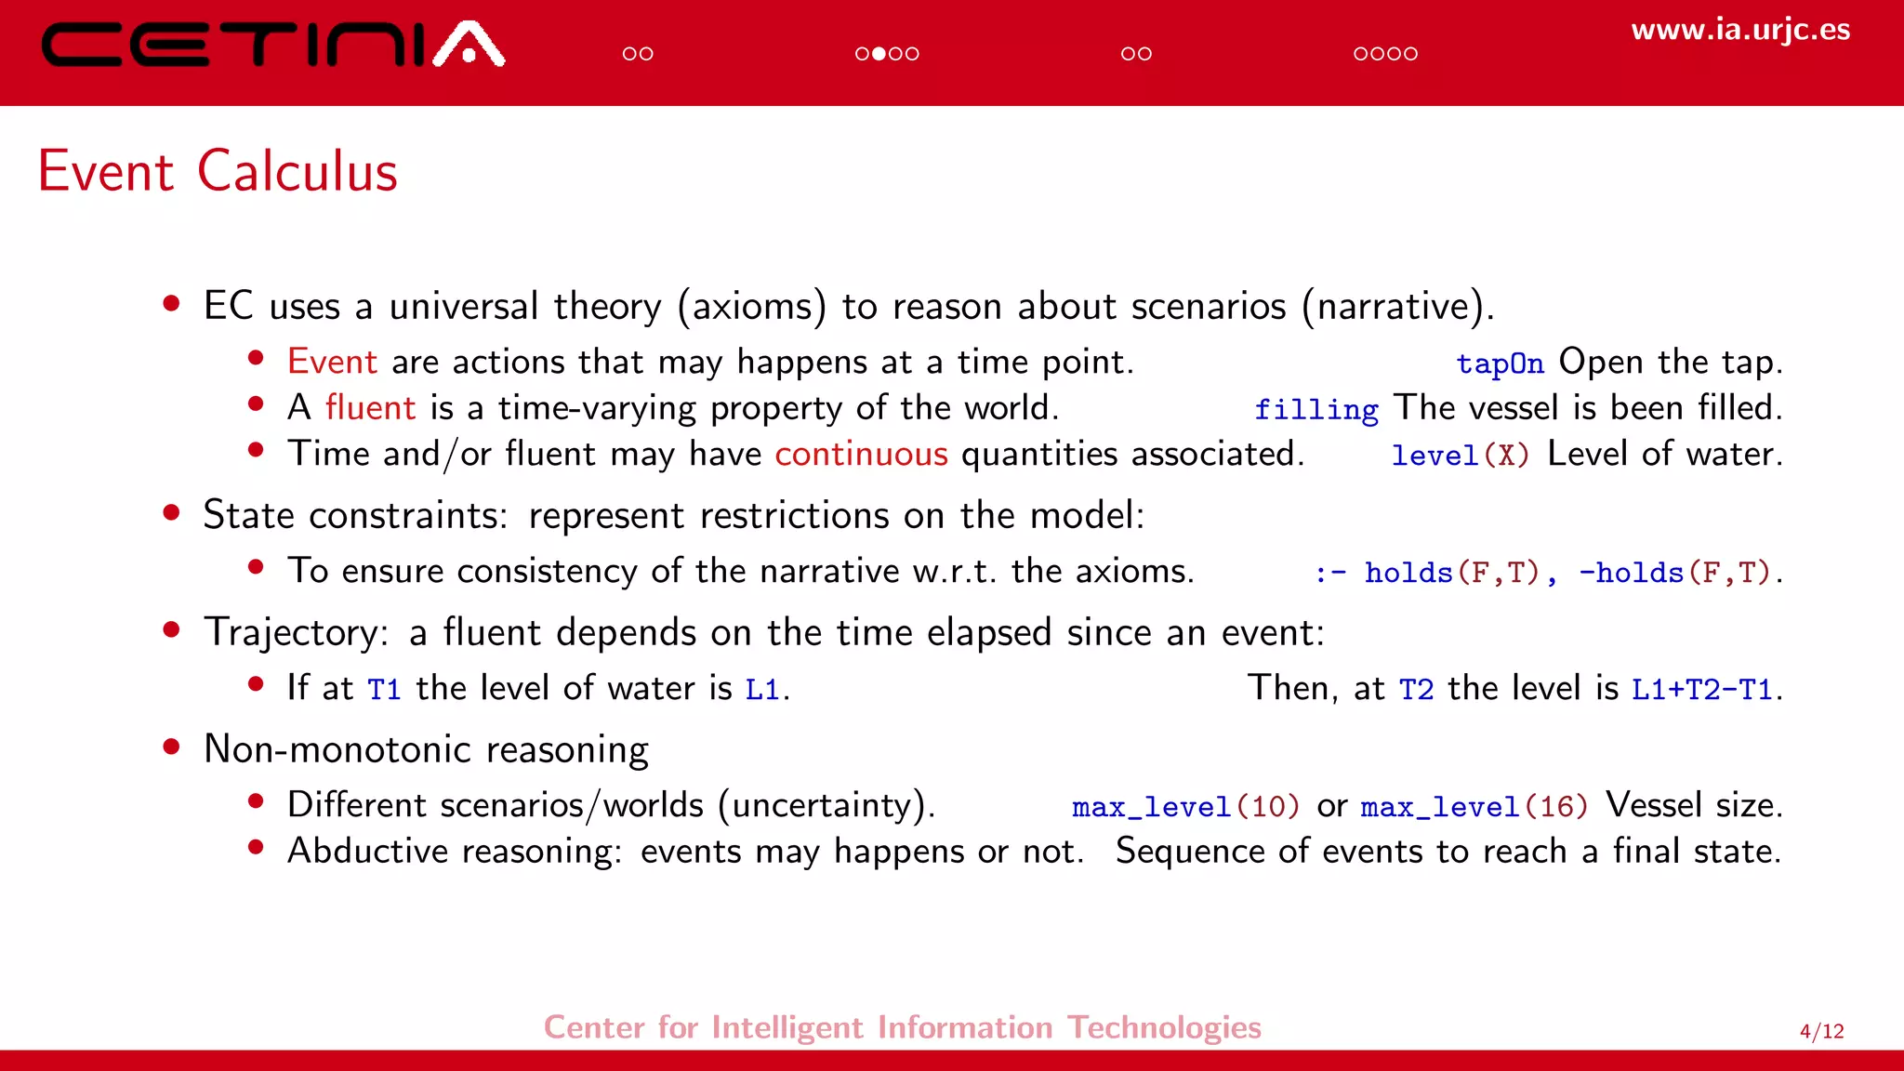The width and height of the screenshot is (1904, 1071).
Task: Click the tapOn code term
Action: click(x=1500, y=364)
